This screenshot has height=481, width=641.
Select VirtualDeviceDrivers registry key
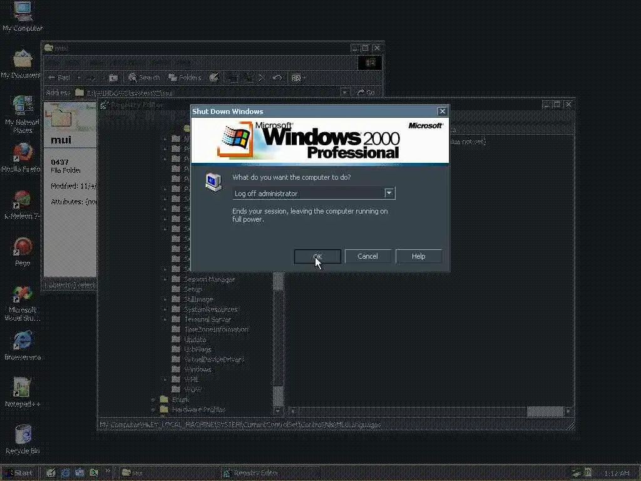(214, 359)
